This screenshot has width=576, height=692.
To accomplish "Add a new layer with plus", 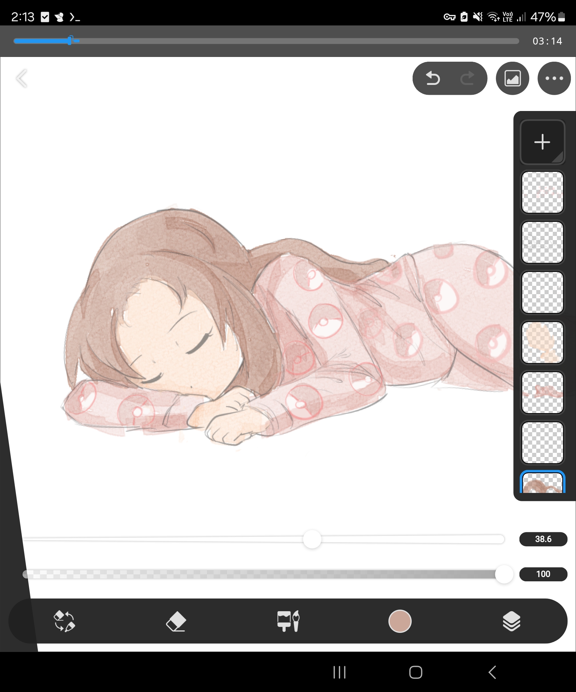I will [x=542, y=142].
